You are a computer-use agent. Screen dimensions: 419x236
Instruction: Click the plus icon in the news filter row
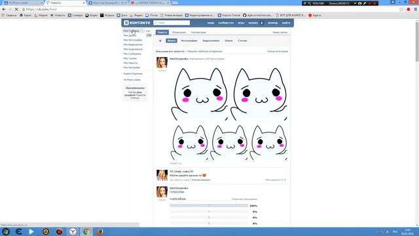coord(160,41)
